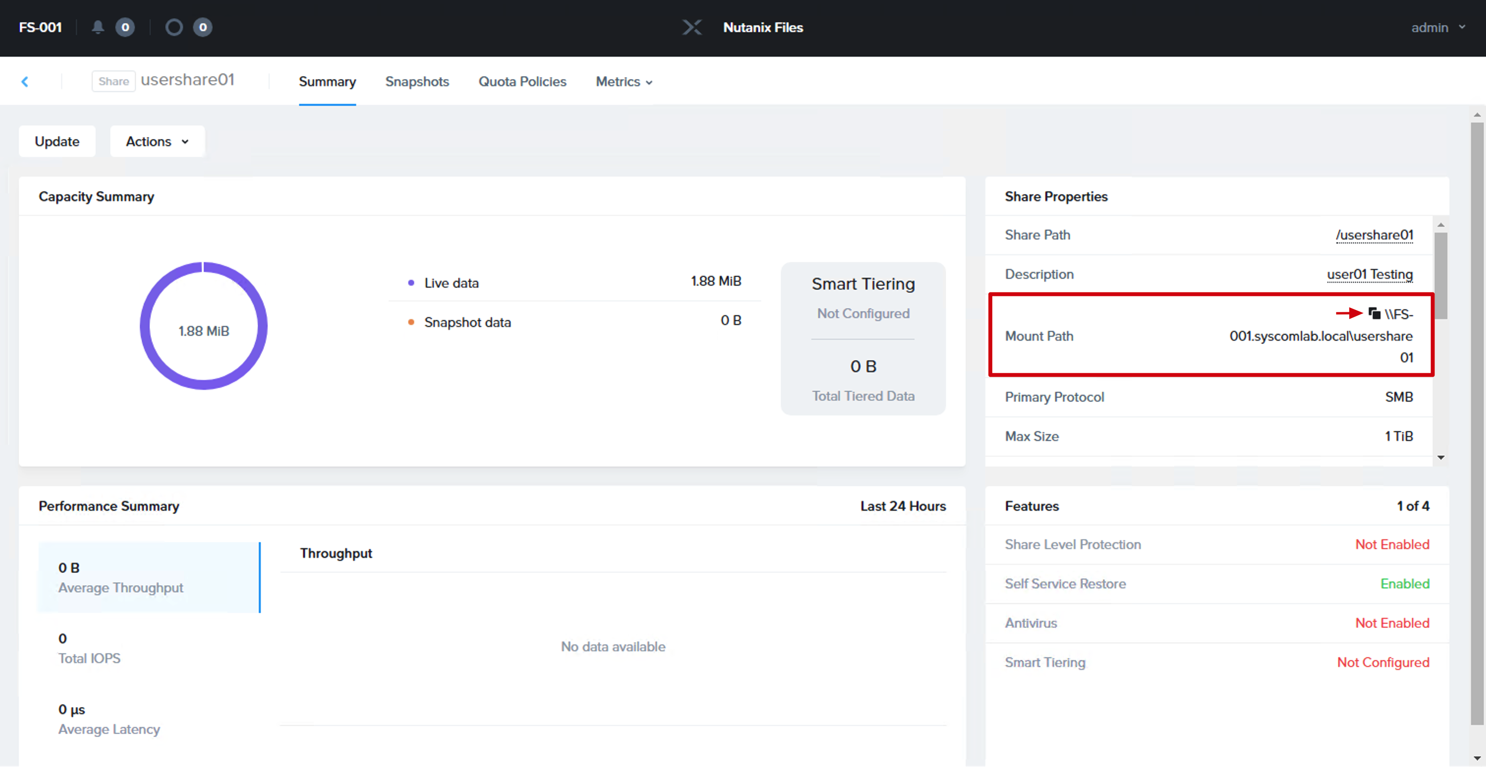Click the Nutanix X logo
This screenshot has height=767, width=1486.
pyautogui.click(x=692, y=27)
